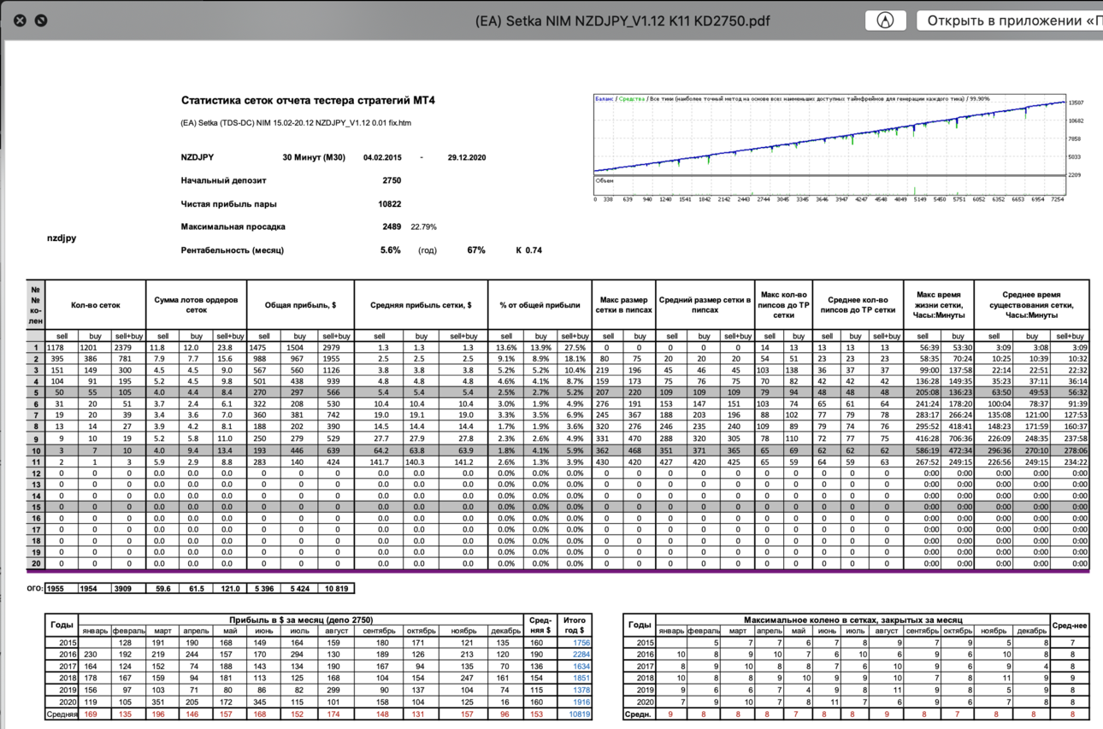The width and height of the screenshot is (1103, 729).
Task: Click the 'Кол-во сеток' column header
Action: coord(95,305)
